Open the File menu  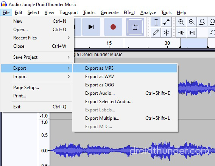6,13
